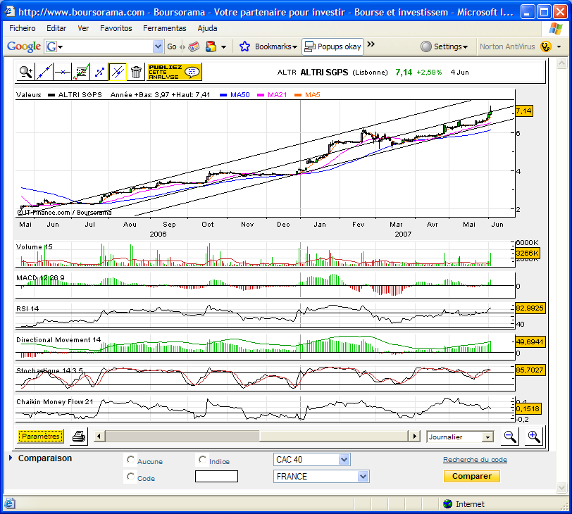Click the Google toolbar logo
Image resolution: width=572 pixels, height=514 pixels.
coord(24,46)
